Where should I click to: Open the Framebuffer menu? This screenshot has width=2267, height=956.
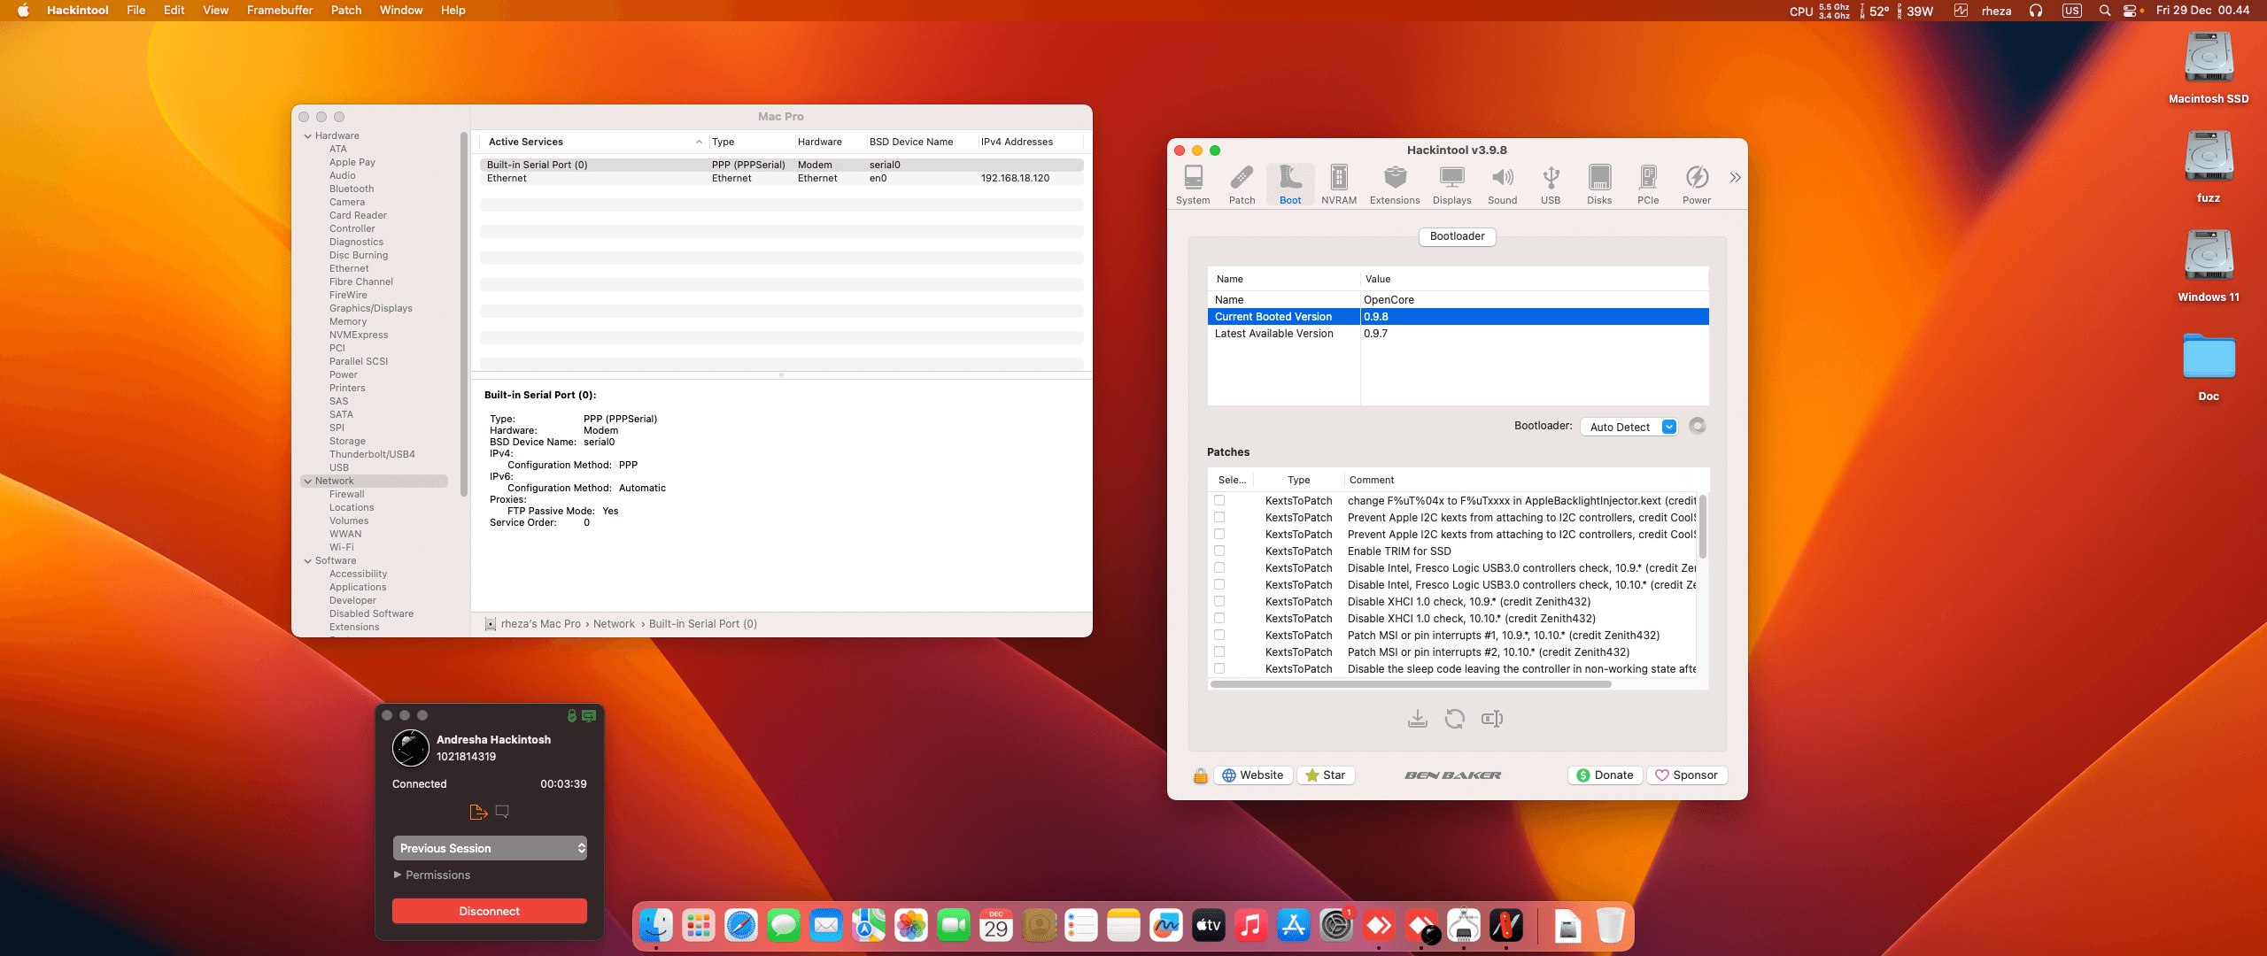[x=279, y=11]
